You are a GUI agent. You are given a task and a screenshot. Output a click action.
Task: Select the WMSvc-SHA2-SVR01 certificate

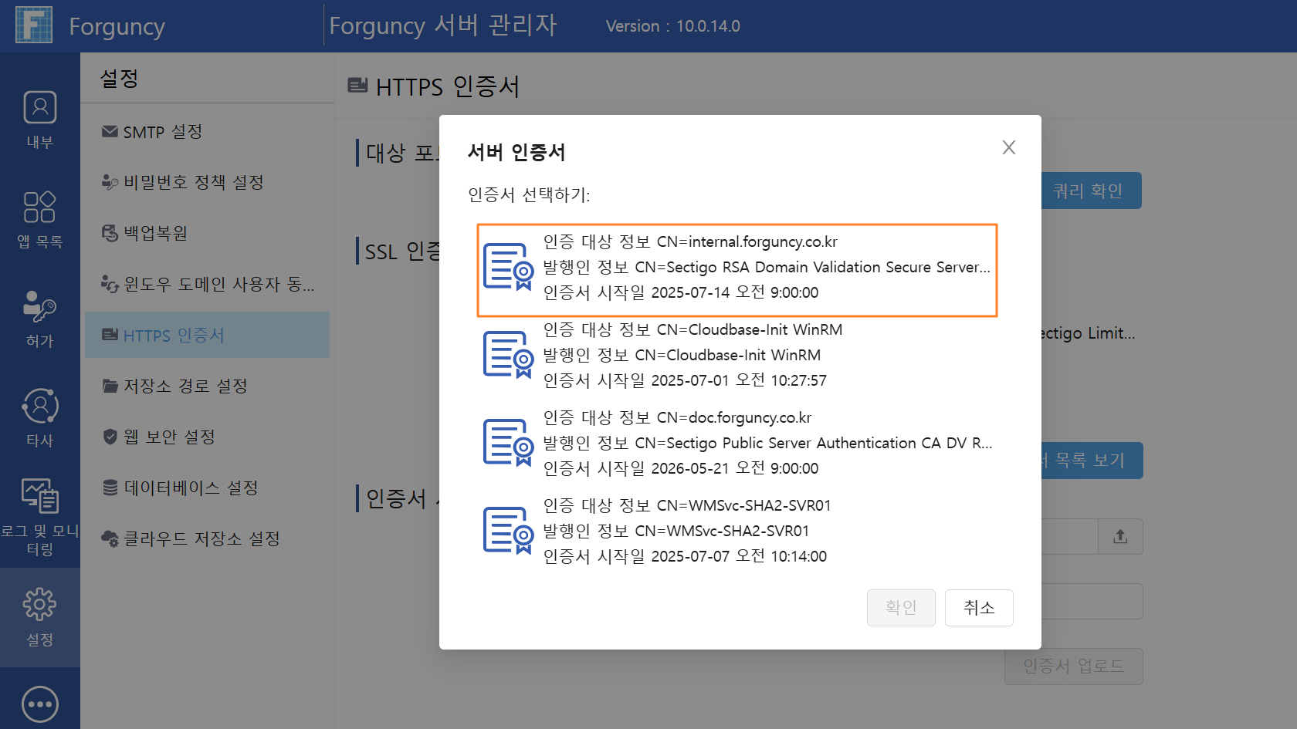pyautogui.click(x=737, y=531)
